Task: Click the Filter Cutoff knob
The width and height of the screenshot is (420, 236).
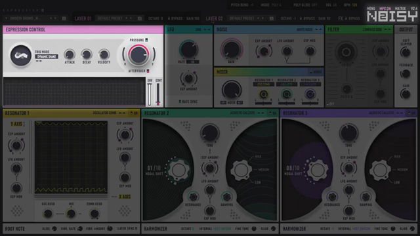Action: pyautogui.click(x=346, y=52)
